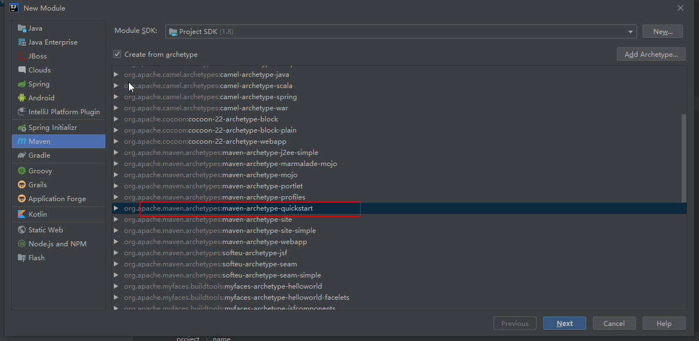The image size is (699, 341).
Task: Select maven-archetype-profiles row
Action: pos(399,197)
